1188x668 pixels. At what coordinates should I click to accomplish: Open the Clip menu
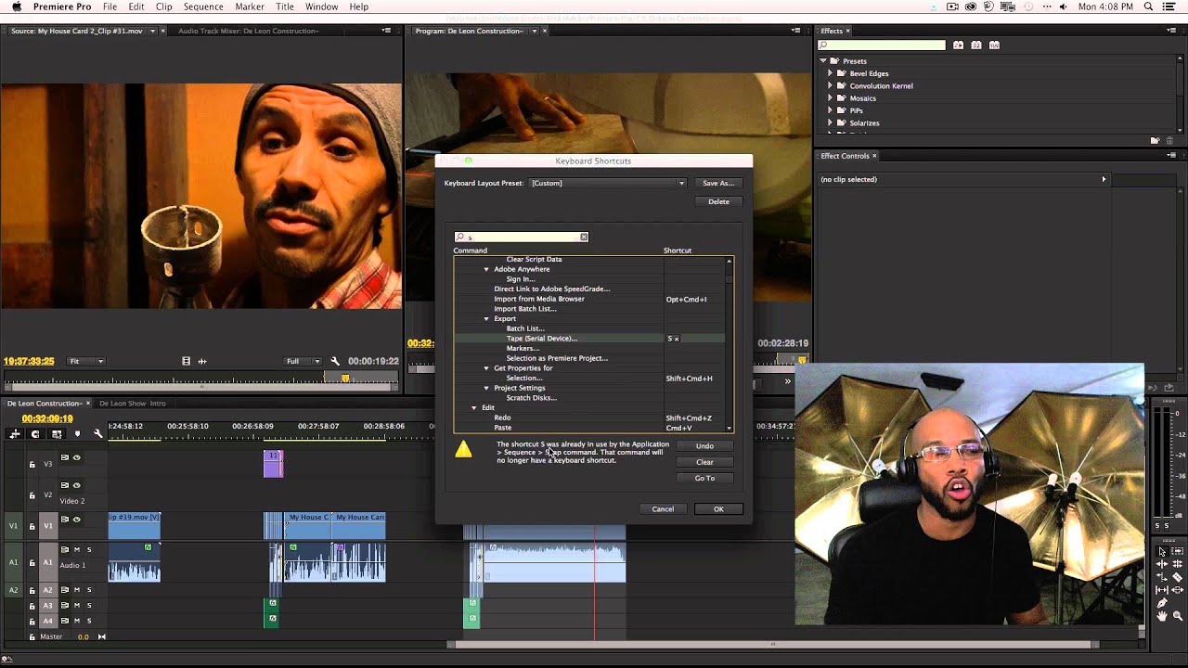click(x=163, y=6)
